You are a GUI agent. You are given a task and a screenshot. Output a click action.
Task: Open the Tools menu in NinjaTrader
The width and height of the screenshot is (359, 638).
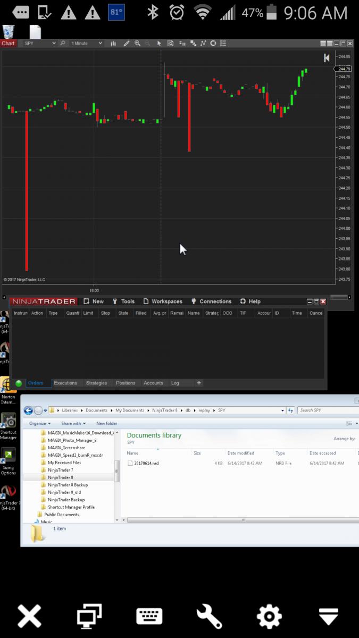[x=123, y=301]
